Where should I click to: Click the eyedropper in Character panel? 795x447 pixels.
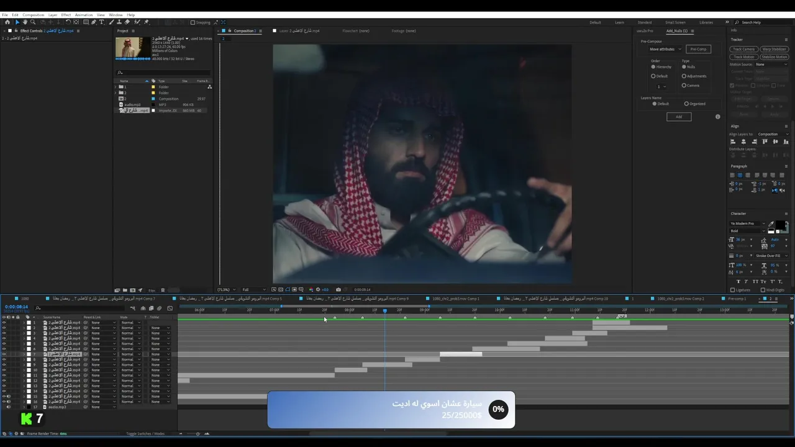(771, 223)
